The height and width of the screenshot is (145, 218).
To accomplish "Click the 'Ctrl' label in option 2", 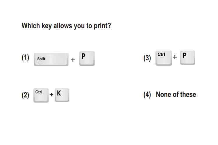I will [x=39, y=92].
